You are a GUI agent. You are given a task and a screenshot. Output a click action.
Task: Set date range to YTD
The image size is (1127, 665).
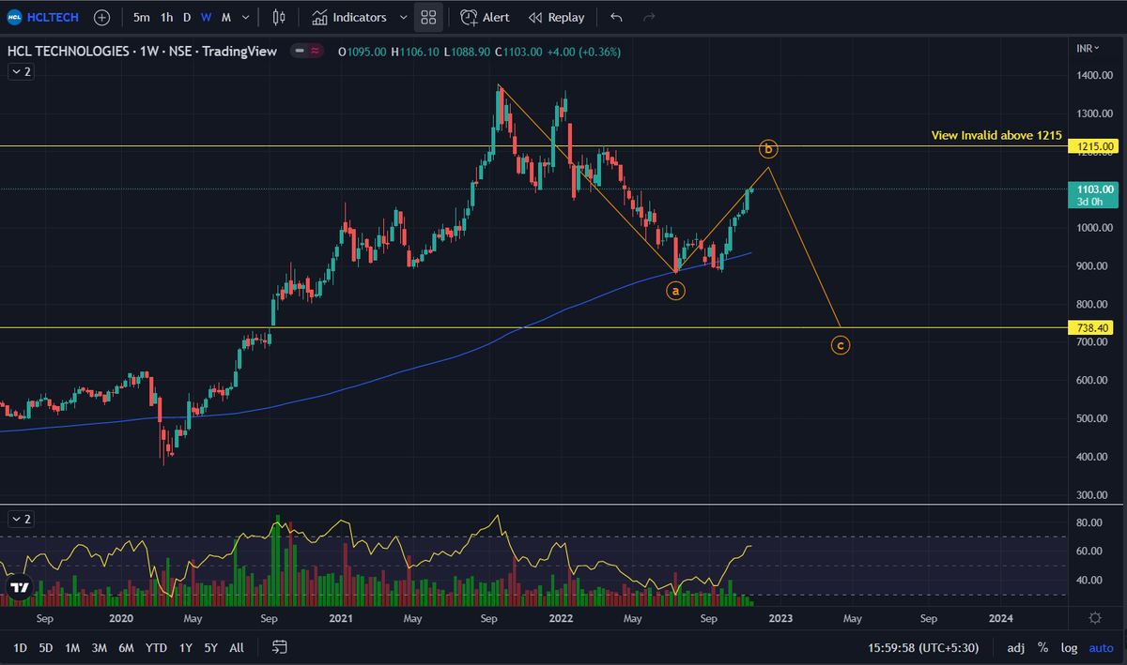coord(157,647)
